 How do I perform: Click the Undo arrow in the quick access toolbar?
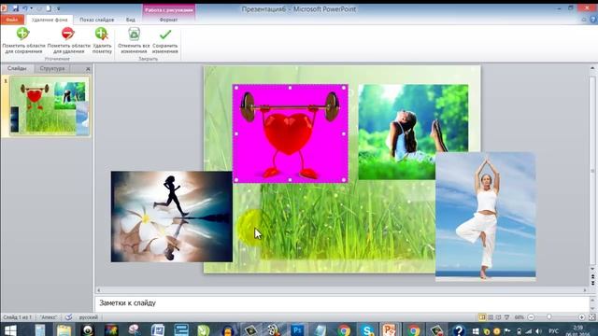[25, 8]
